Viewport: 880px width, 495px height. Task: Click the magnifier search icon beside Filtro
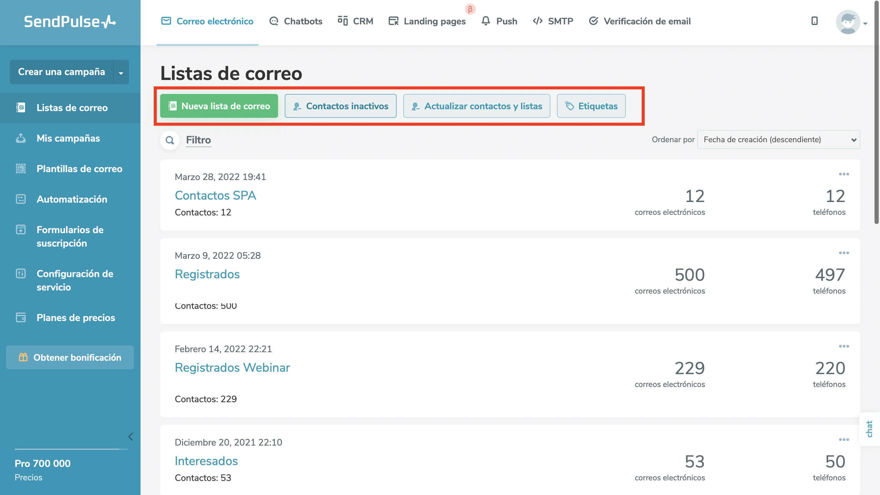(x=170, y=140)
